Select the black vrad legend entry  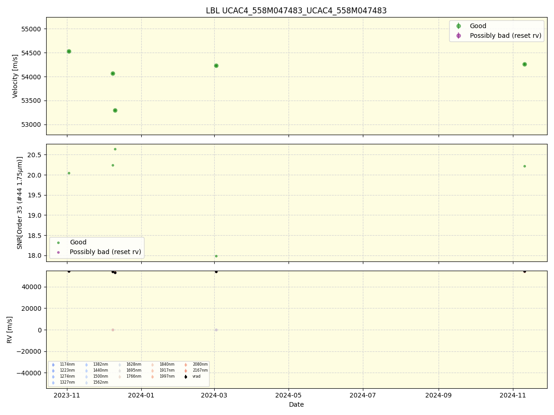[193, 377]
